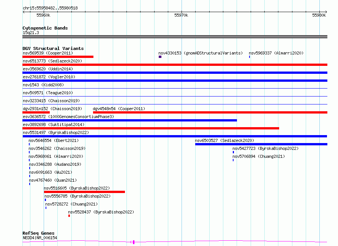Click the chr15:55958482..55980518 region label
The width and height of the screenshot is (338, 246).
click(50, 8)
